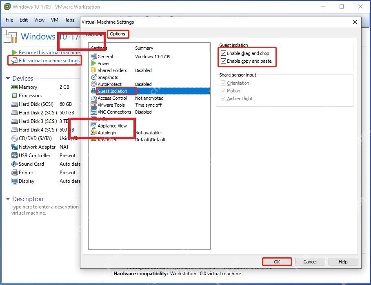Toggle the Ambient light checkbox

(x=223, y=99)
